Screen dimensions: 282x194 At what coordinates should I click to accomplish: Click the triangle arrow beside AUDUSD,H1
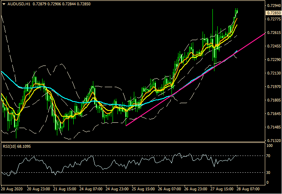(4, 4)
